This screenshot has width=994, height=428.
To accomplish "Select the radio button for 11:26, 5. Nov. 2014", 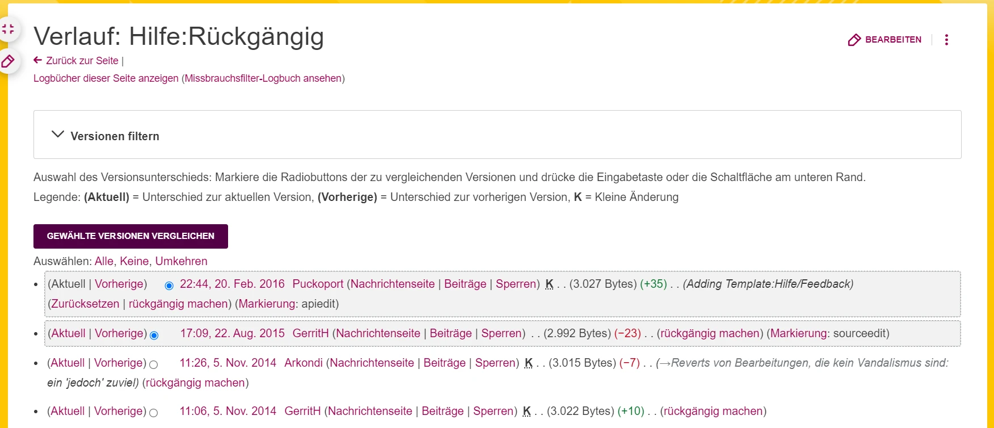I will tap(153, 364).
